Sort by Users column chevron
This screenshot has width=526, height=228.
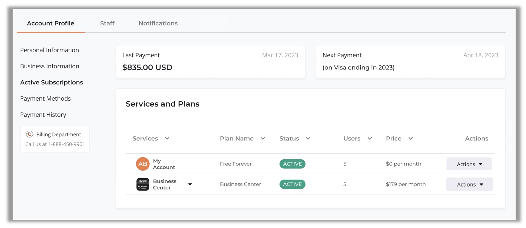point(370,139)
